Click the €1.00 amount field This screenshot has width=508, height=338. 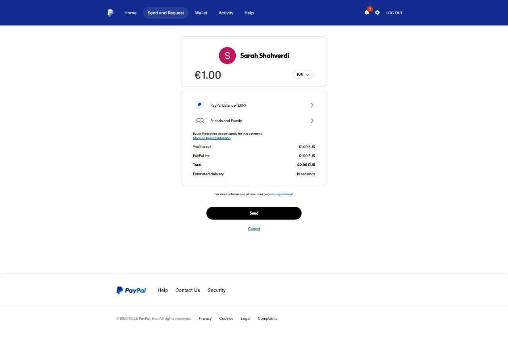(x=208, y=75)
